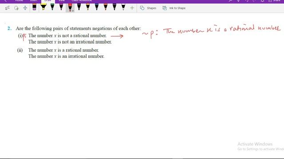Open the Insert tab
The width and height of the screenshot is (284, 159).
(34, 1)
